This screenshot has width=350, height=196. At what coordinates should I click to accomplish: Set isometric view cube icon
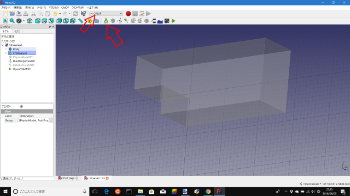(x=30, y=21)
